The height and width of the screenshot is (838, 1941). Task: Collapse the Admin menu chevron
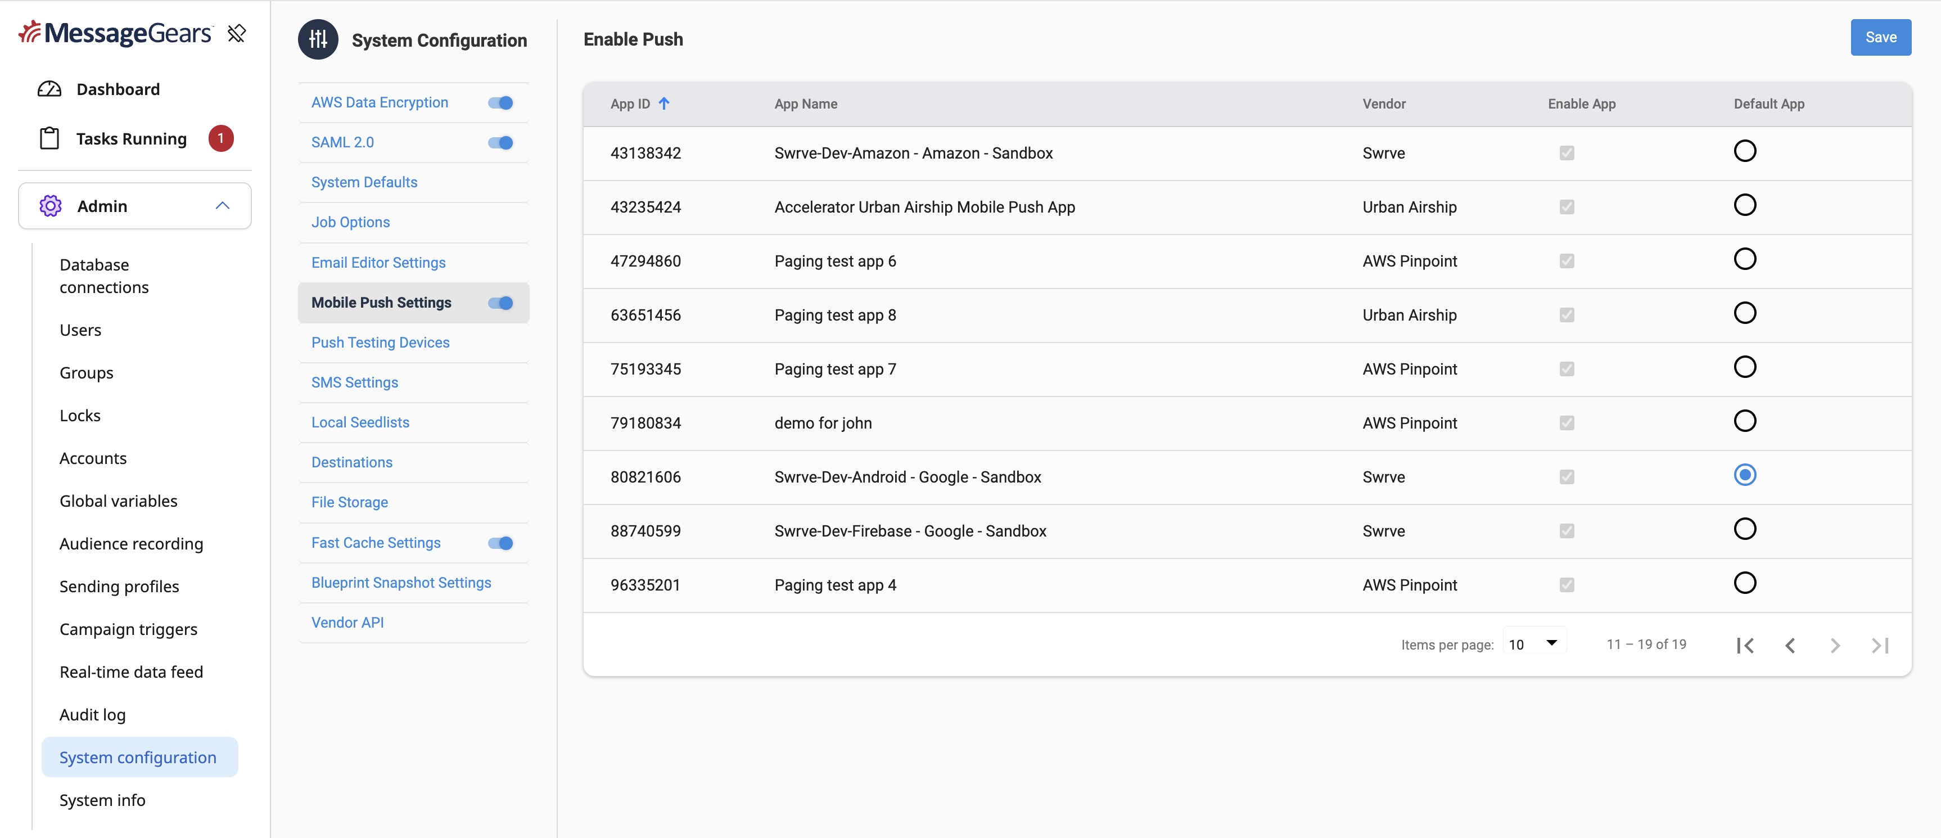pos(222,206)
